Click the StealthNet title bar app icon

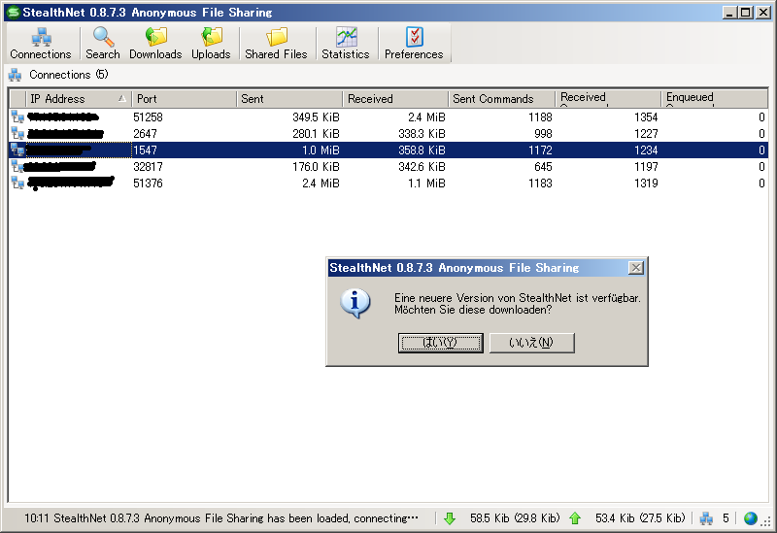13,13
